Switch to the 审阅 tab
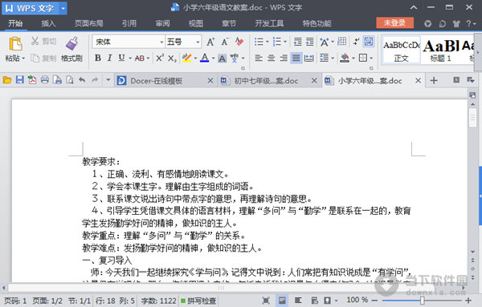 click(x=162, y=23)
